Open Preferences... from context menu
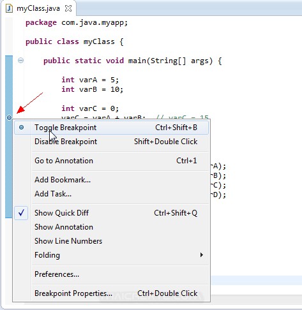This screenshot has width=302, height=310. click(111, 274)
